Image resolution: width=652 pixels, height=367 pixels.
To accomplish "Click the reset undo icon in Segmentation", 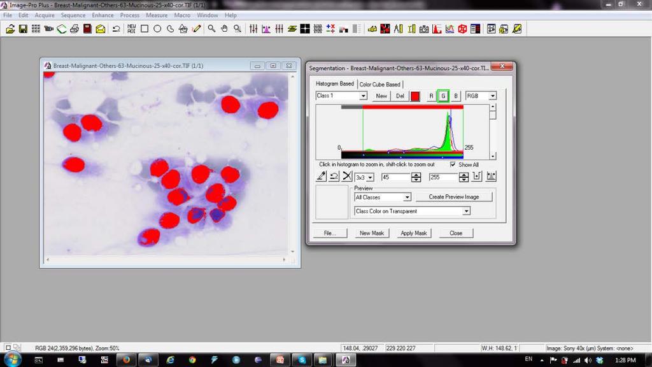I will point(334,176).
